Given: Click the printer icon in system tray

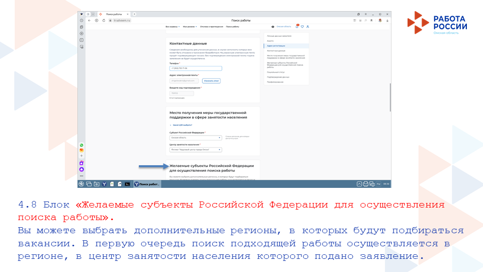Looking at the screenshot, I should [x=366, y=184].
